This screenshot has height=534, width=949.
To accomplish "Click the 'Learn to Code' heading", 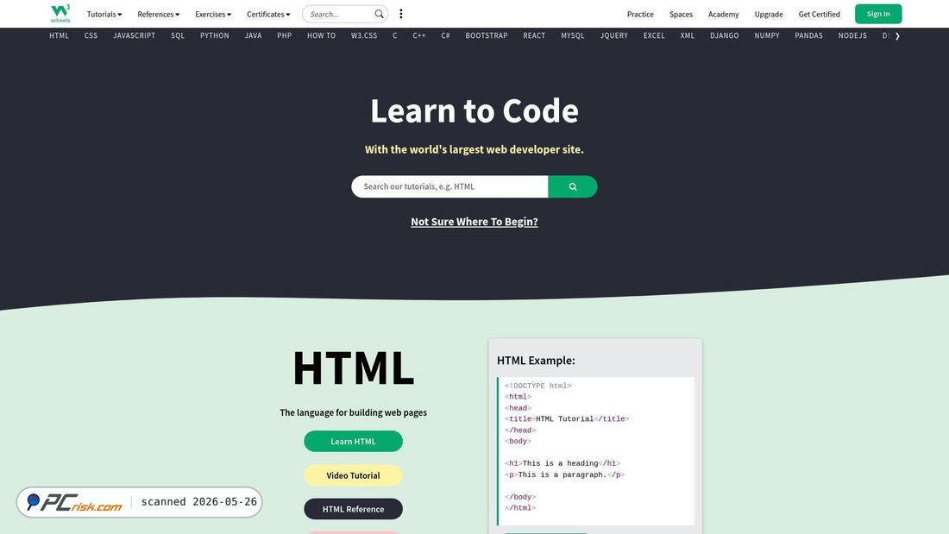I will coord(474,110).
